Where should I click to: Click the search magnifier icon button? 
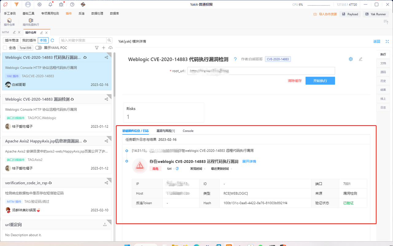109,40
